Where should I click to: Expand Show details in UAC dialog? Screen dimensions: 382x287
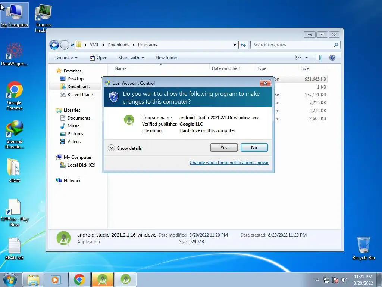pyautogui.click(x=125, y=148)
